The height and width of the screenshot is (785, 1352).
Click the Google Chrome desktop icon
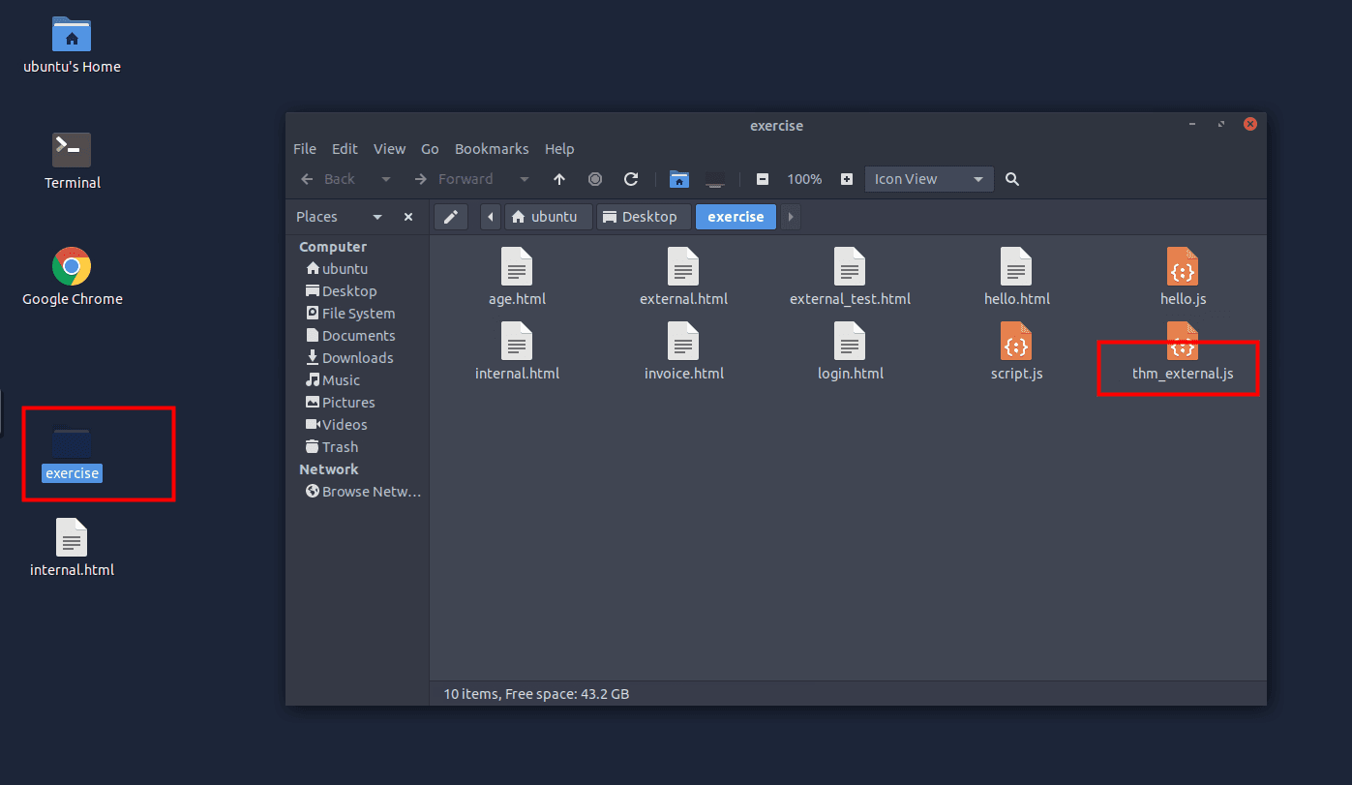pyautogui.click(x=72, y=277)
